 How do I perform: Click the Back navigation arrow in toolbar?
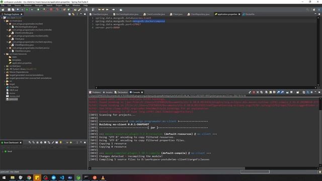(x=107, y=10)
